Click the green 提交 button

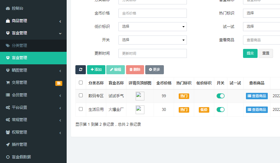250,53
